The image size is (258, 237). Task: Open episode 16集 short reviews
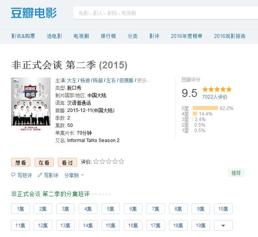pyautogui.click(x=133, y=225)
